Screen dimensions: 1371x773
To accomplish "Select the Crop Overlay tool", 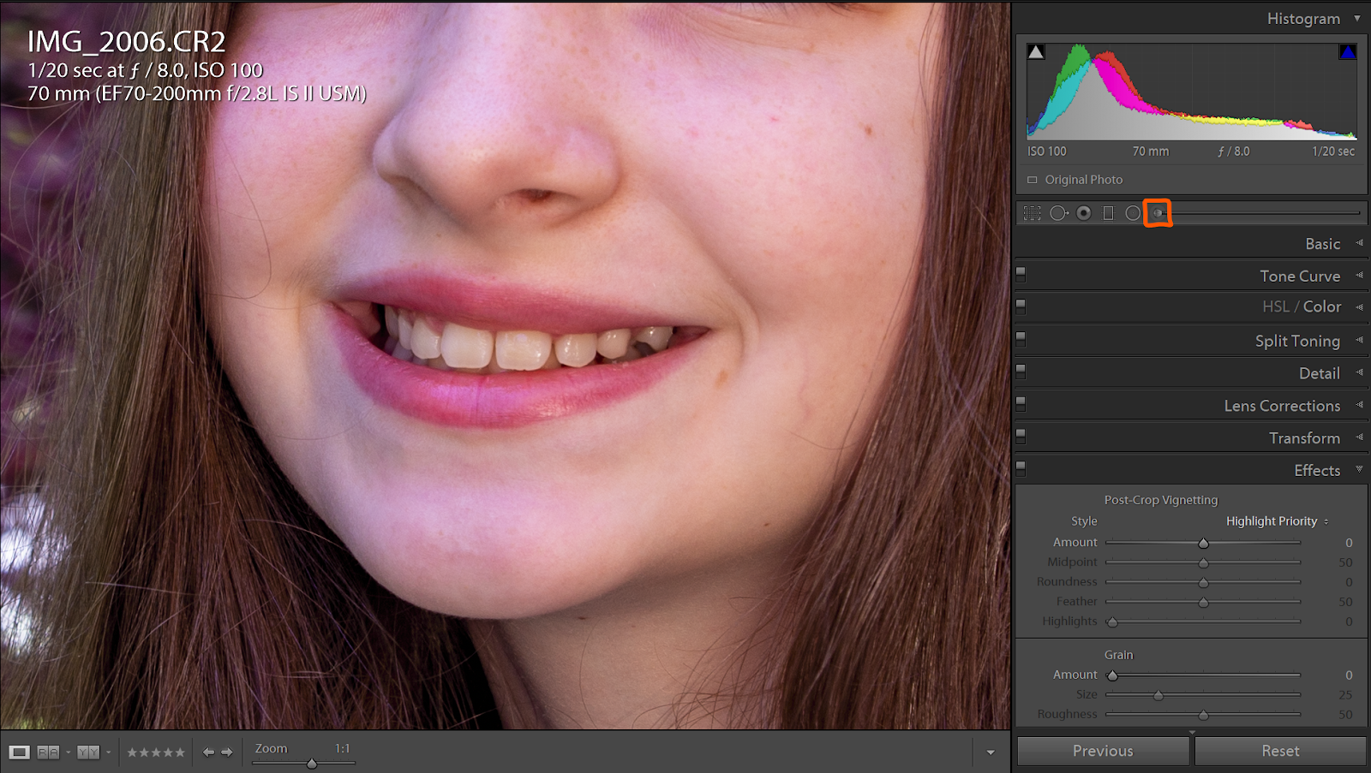I will point(1032,212).
